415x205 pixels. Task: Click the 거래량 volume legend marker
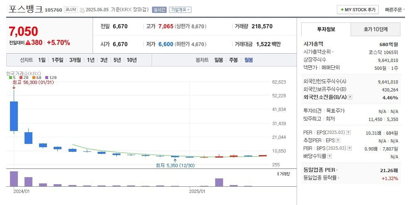pyautogui.click(x=278, y=174)
